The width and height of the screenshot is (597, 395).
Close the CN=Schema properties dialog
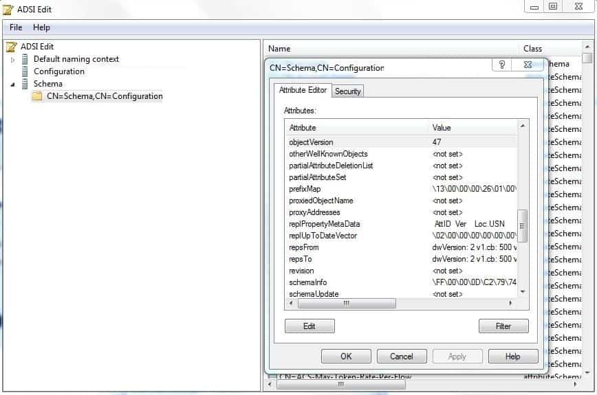(528, 65)
